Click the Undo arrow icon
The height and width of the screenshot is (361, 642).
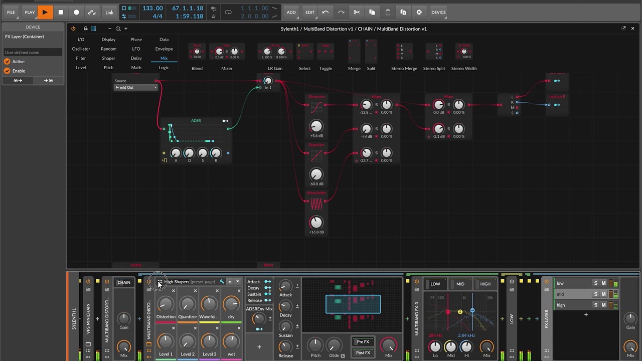(x=326, y=12)
